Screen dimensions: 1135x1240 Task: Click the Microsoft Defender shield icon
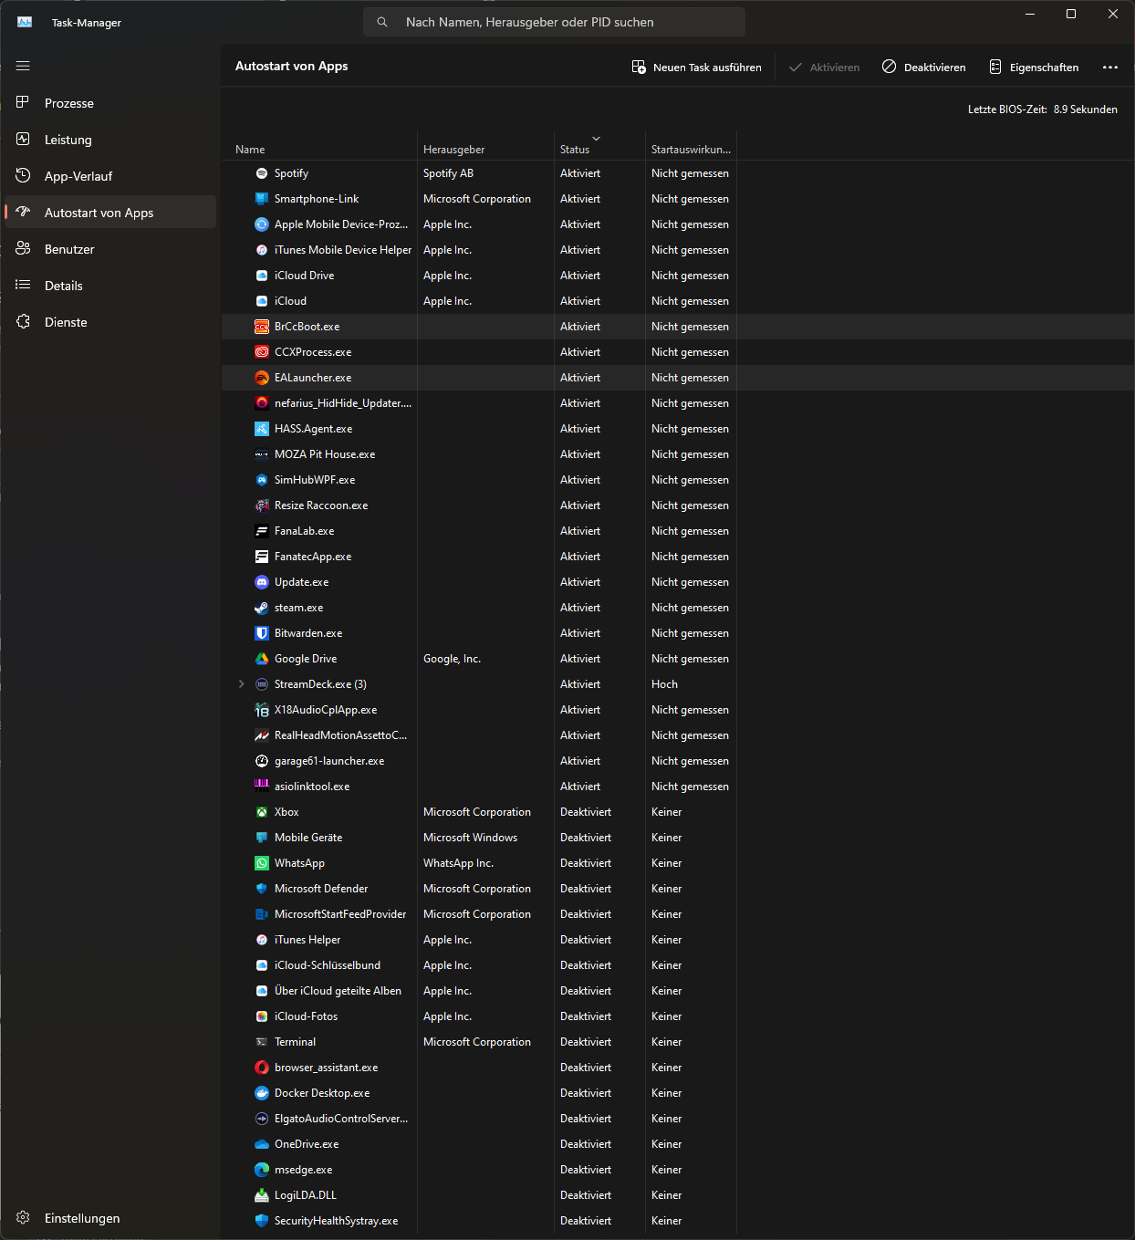point(262,889)
